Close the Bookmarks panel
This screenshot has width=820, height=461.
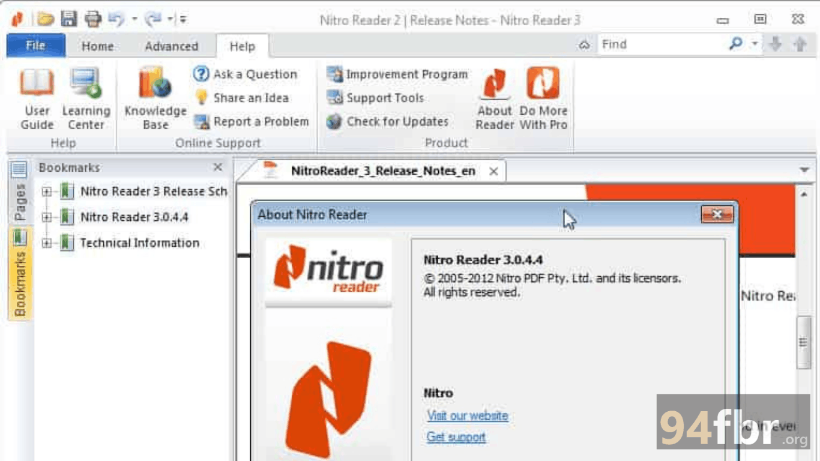(x=218, y=167)
